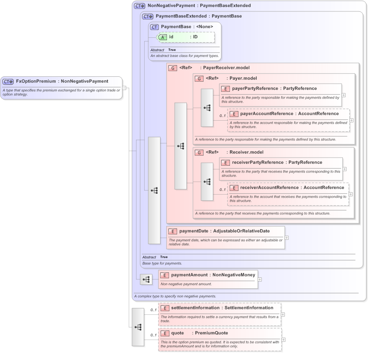Select quote : PremiumQuote label
The image size is (368, 353).
200,333
